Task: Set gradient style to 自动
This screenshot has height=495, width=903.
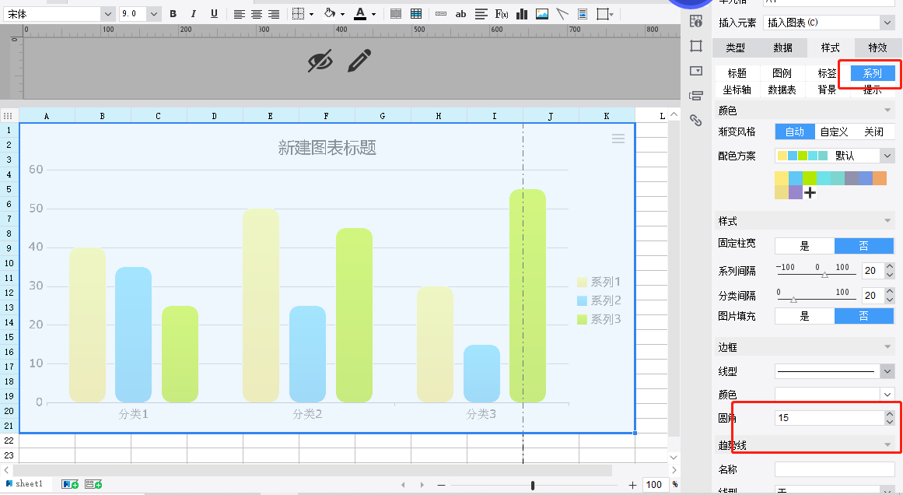Action: coord(795,132)
